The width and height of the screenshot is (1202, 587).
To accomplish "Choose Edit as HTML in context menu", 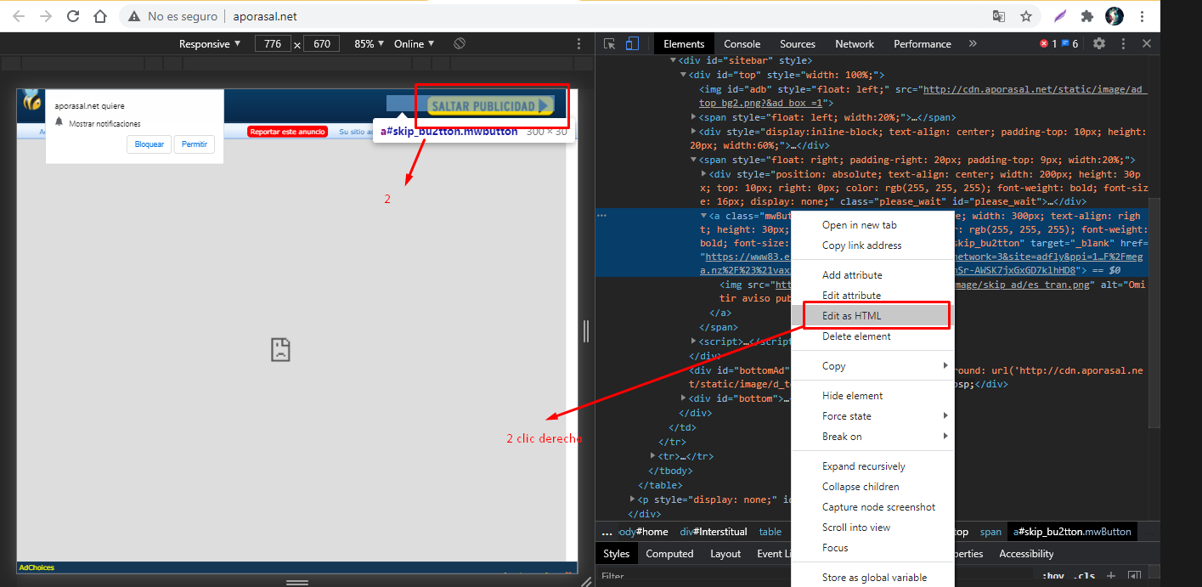I will click(x=872, y=316).
